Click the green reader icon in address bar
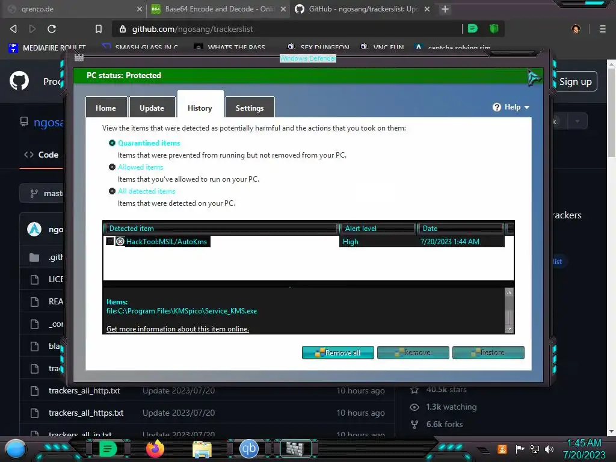This screenshot has height=462, width=616. click(x=473, y=28)
